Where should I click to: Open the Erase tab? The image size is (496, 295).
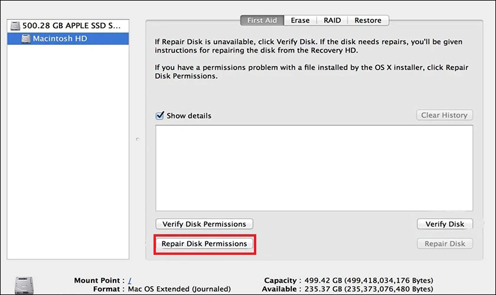(x=300, y=20)
